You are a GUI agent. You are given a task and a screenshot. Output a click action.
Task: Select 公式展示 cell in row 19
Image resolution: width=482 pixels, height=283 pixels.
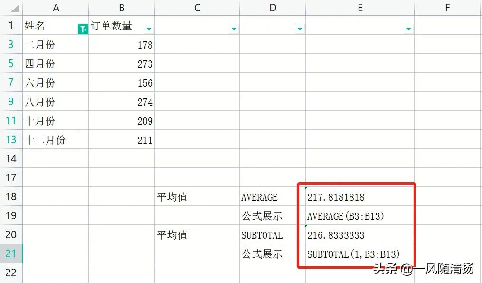click(273, 215)
